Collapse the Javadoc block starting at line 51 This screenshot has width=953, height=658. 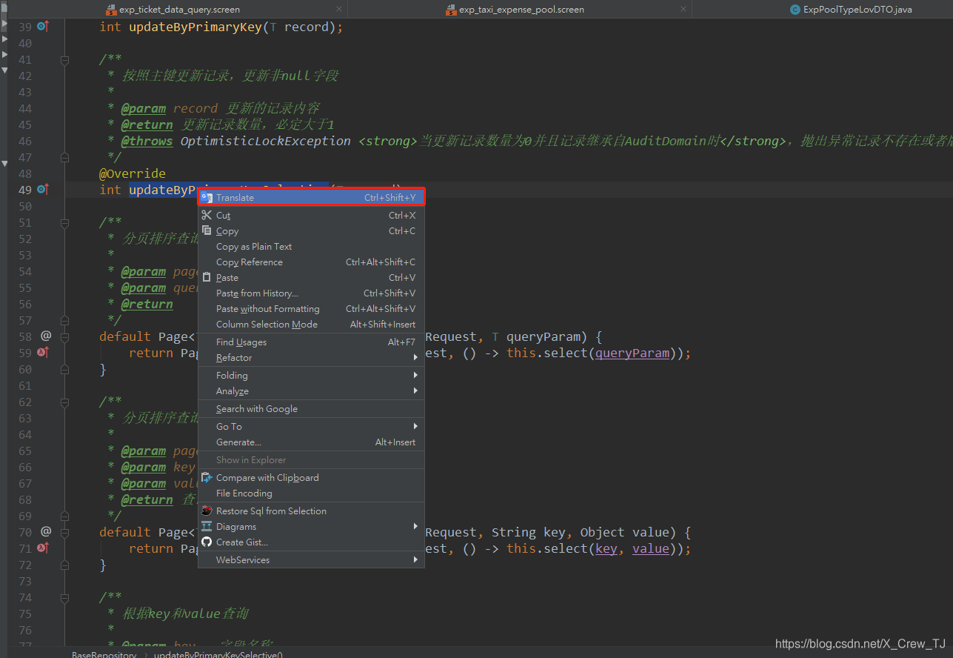64,222
